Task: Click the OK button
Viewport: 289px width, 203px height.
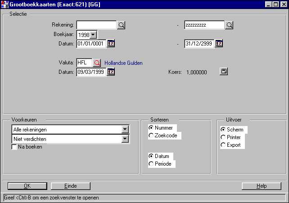Action: [27, 186]
